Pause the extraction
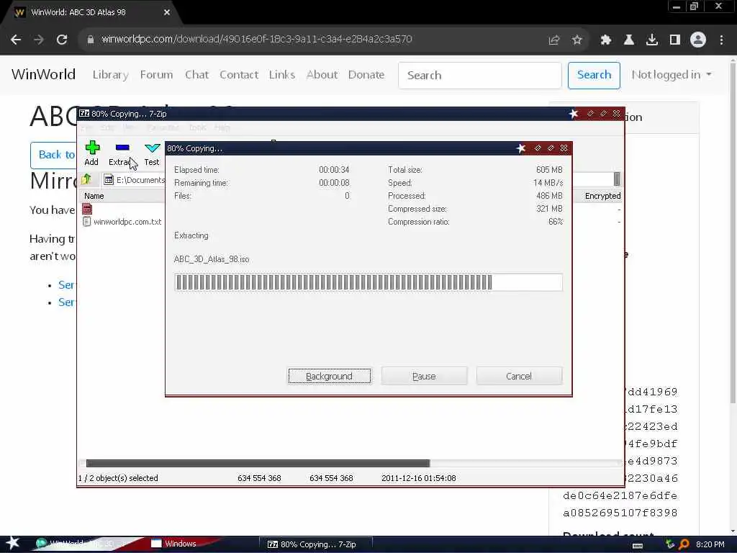Viewport: 737px width, 553px height. coord(424,376)
